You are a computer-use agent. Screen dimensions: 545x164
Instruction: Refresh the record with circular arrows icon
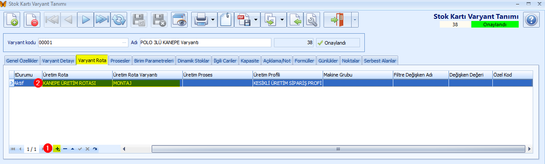pyautogui.click(x=118, y=20)
